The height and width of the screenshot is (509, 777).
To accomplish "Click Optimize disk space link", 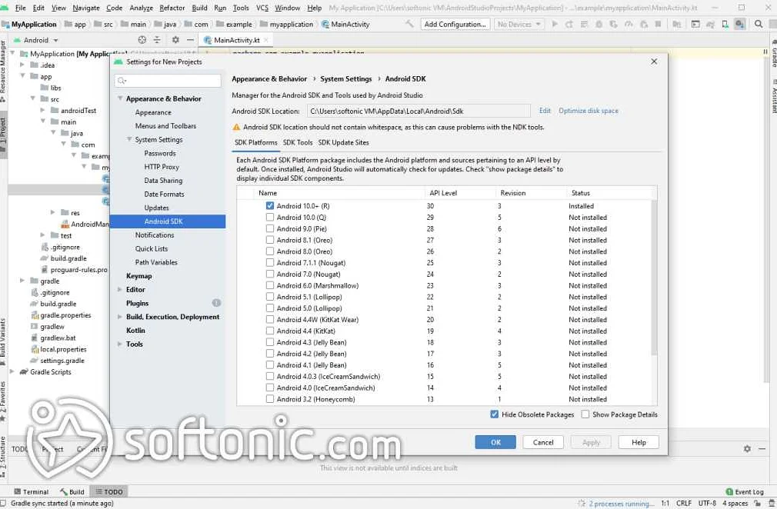I will click(589, 111).
